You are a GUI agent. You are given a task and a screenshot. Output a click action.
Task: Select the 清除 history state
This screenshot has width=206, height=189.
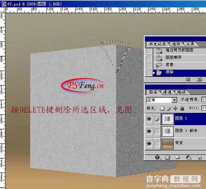tap(169, 72)
